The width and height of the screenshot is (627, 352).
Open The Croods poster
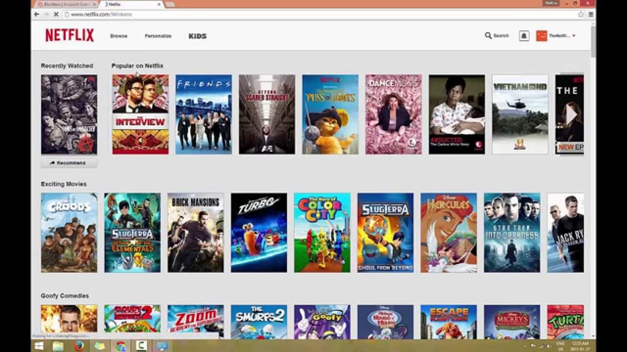pos(69,233)
